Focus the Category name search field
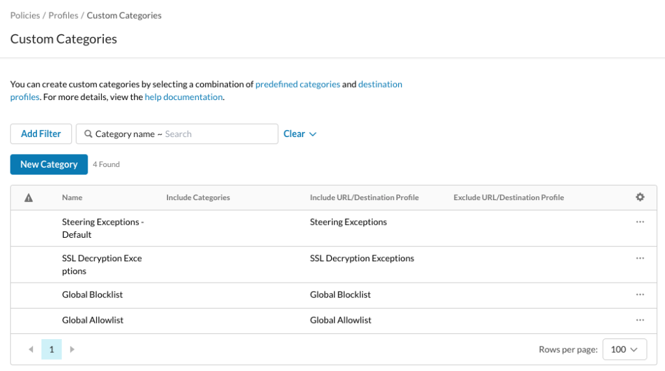The height and width of the screenshot is (371, 665). [177, 134]
